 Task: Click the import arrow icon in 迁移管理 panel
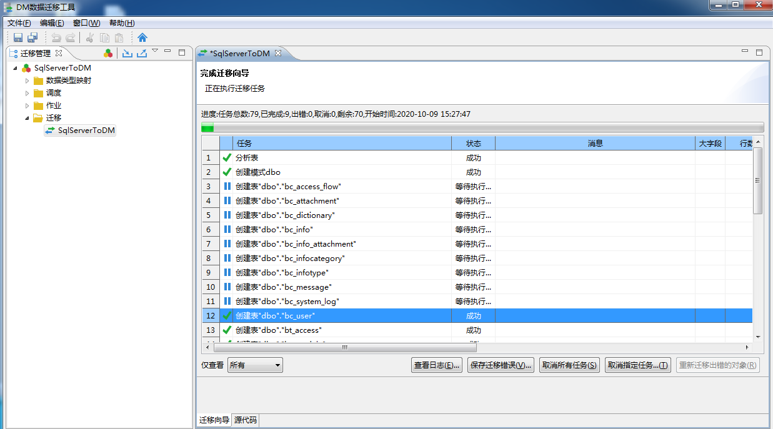(x=127, y=52)
